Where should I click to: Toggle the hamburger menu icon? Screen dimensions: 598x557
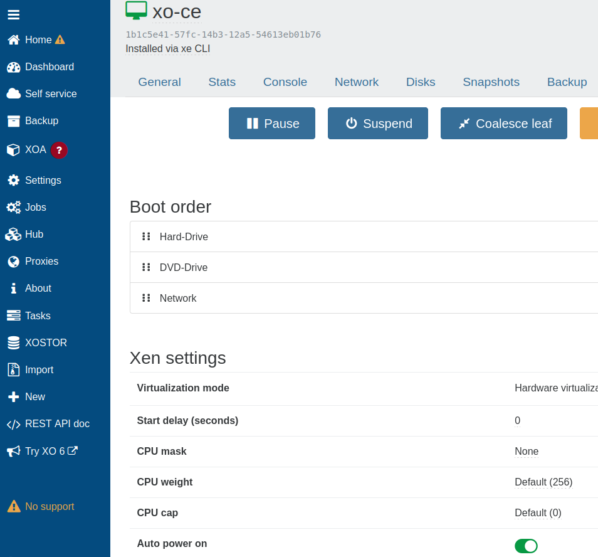point(14,14)
